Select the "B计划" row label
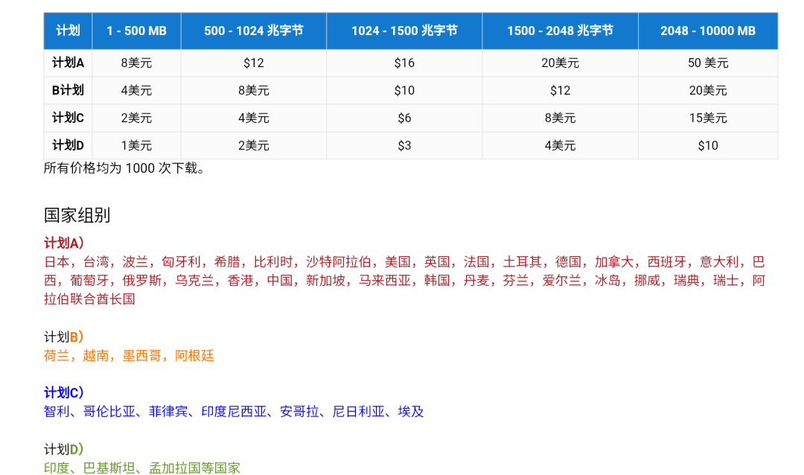This screenshot has width=804, height=475. pyautogui.click(x=68, y=91)
